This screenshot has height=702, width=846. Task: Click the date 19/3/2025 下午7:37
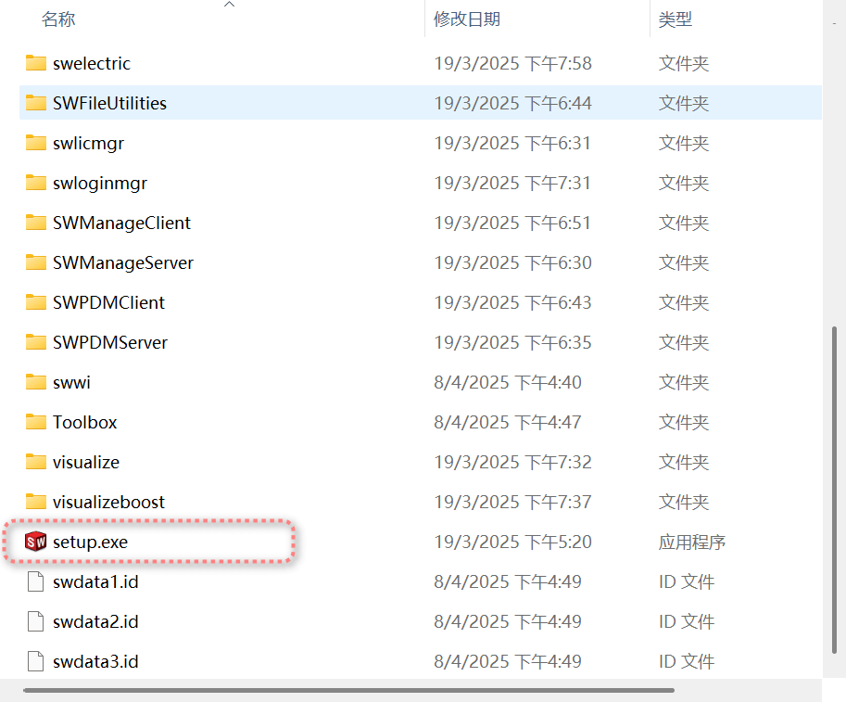click(512, 503)
